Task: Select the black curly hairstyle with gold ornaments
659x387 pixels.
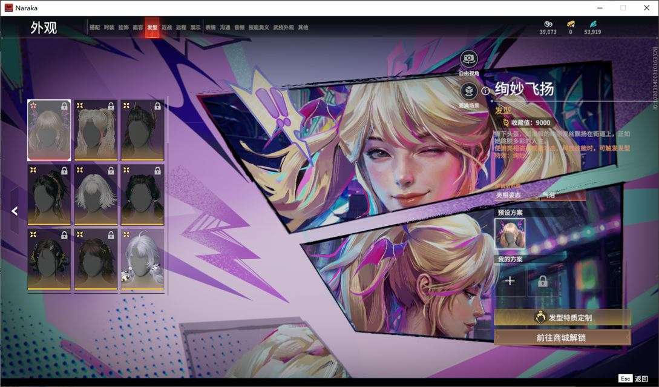Action: pos(49,259)
